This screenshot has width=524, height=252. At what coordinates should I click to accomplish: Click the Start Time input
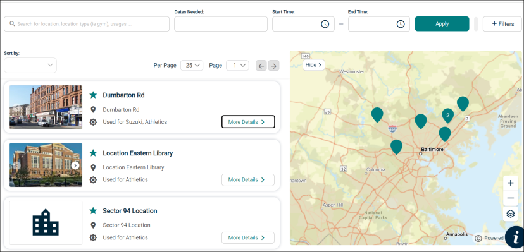[303, 24]
